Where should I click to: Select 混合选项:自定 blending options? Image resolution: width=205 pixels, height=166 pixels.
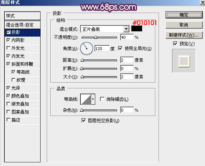(x=22, y=25)
